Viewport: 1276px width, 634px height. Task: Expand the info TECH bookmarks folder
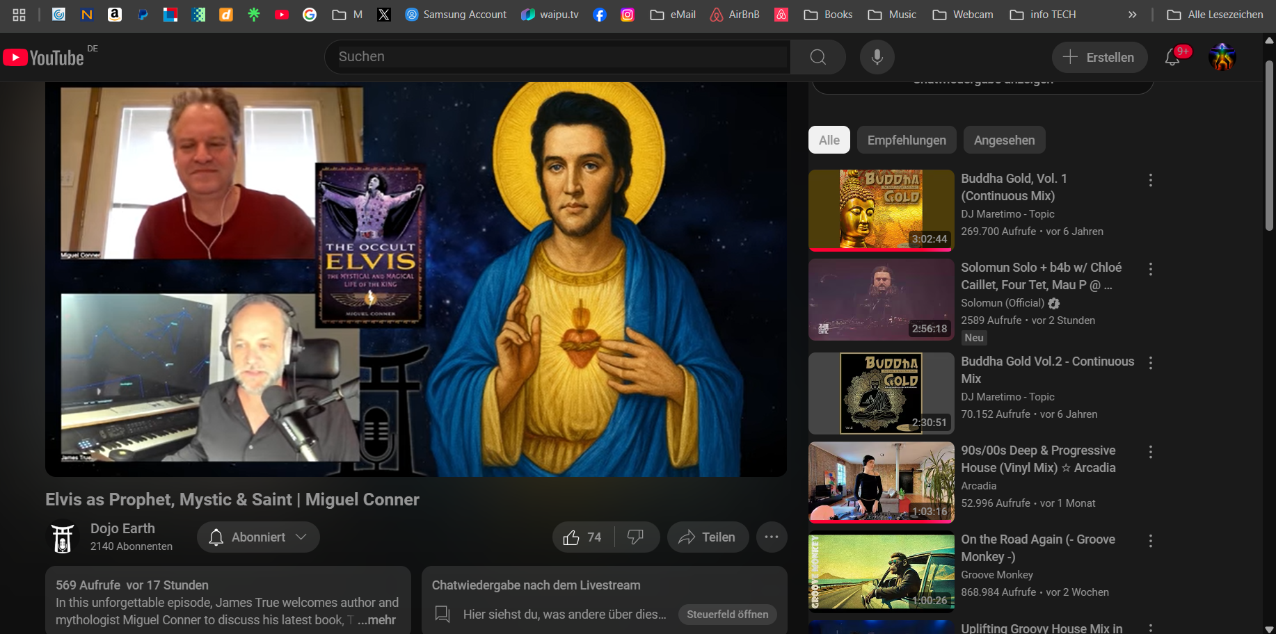1043,15
